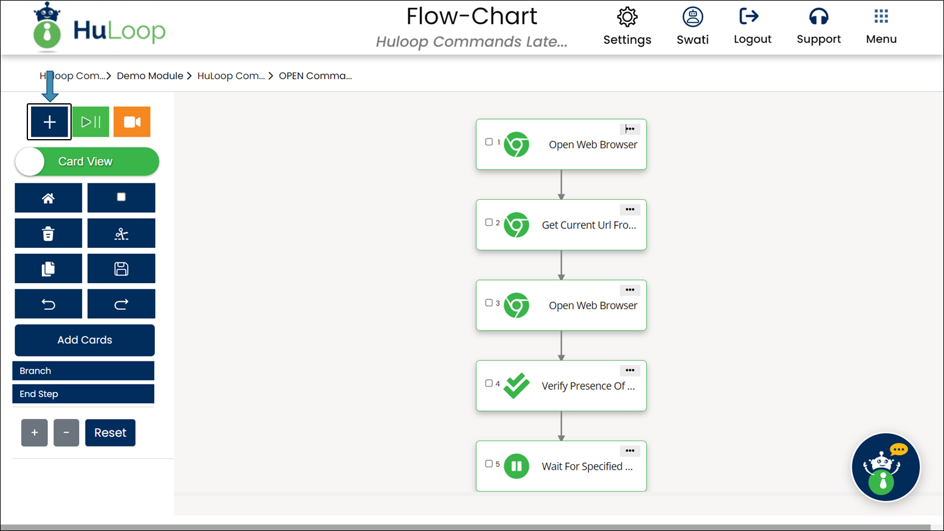Click Open Web Browser label on step 3
Viewport: 944px width, 531px height.
[x=593, y=306]
